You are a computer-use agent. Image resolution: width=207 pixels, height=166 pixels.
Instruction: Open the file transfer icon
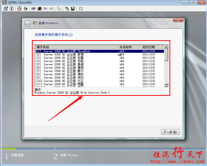67,9
